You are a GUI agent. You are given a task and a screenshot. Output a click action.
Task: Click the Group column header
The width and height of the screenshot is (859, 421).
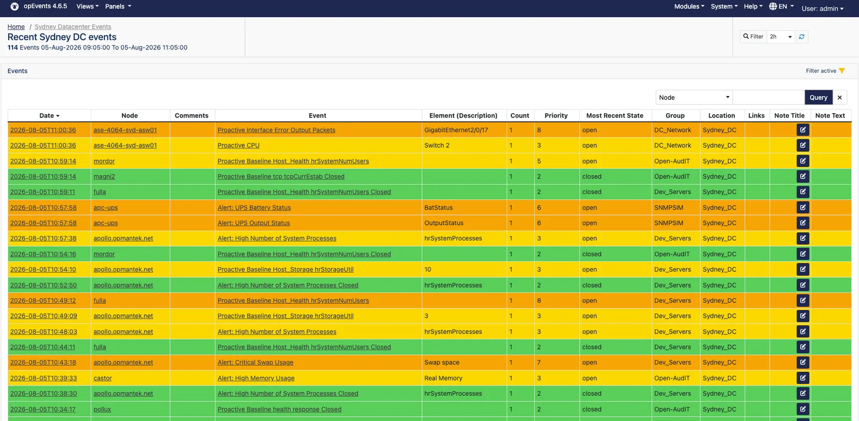[x=675, y=115]
